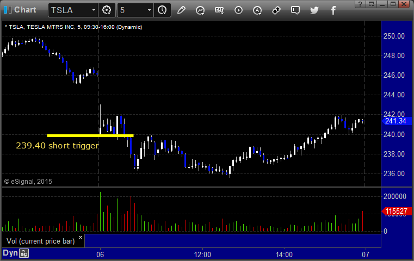The image size is (414, 261).
Task: Click the 07 date axis label
Action: pyautogui.click(x=366, y=254)
